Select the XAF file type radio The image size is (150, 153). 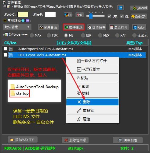click(117, 35)
